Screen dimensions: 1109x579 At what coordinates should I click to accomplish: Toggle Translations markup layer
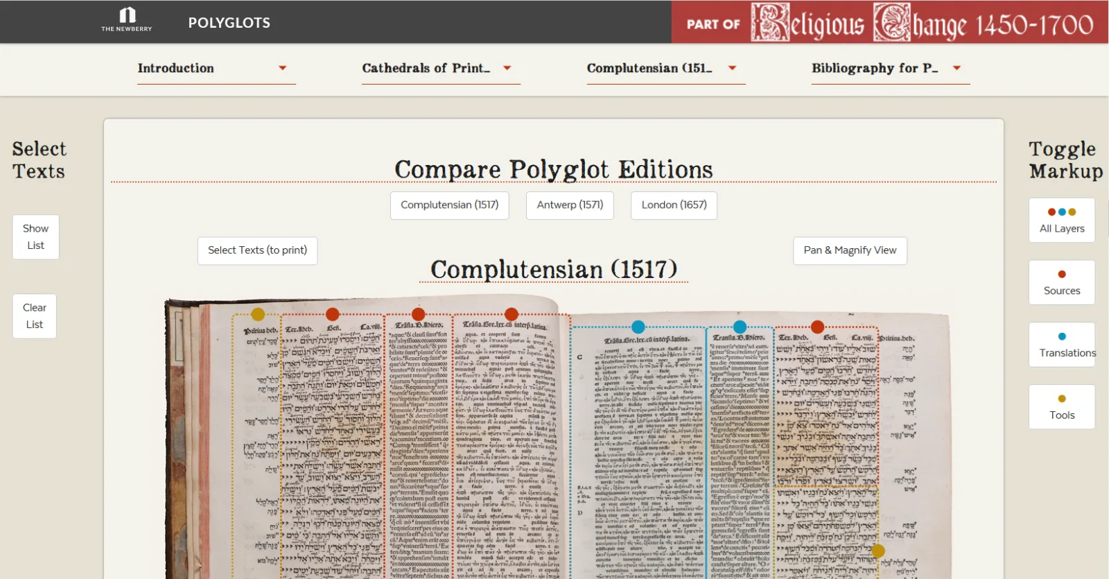point(1062,345)
